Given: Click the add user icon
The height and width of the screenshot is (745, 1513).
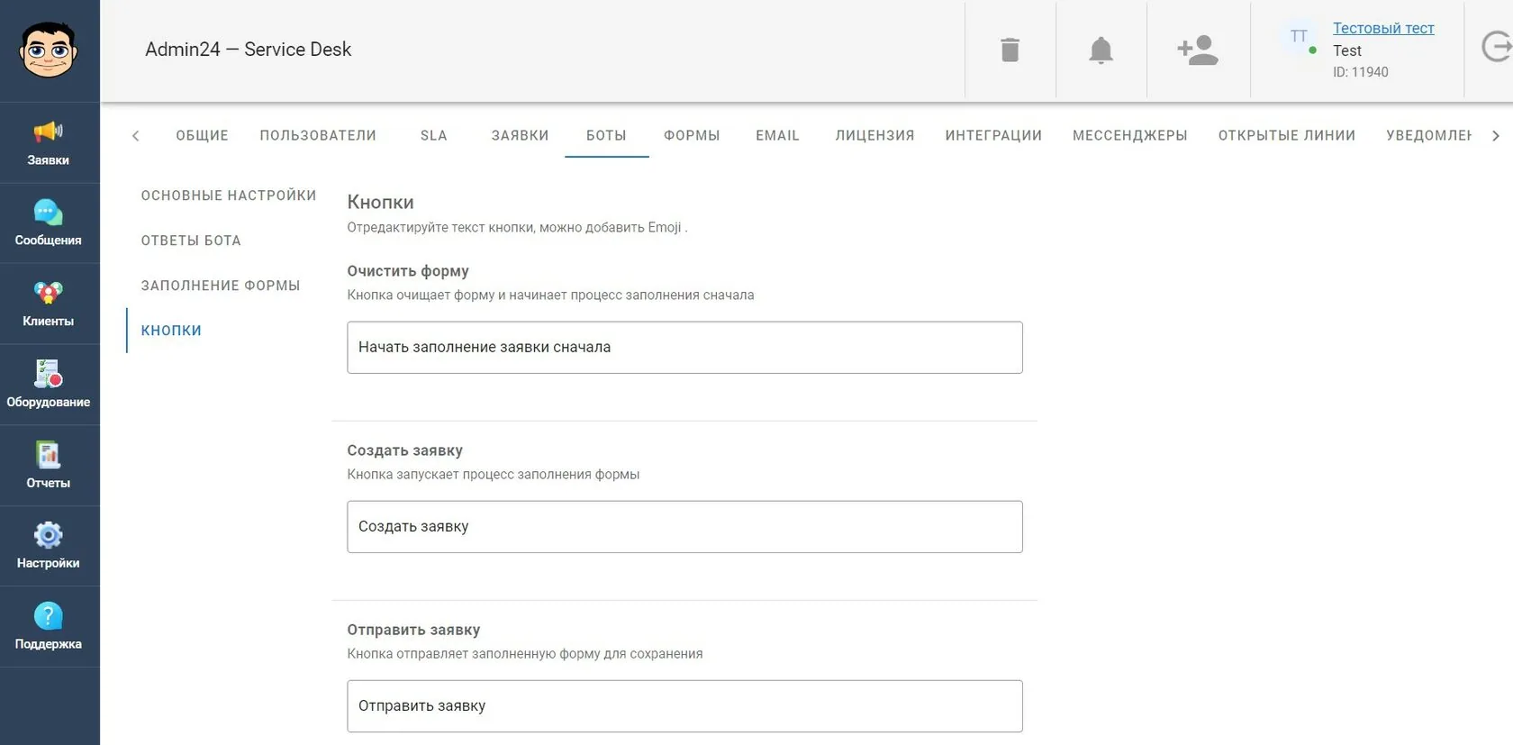Looking at the screenshot, I should point(1198,50).
